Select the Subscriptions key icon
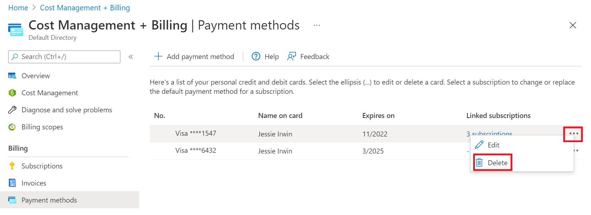Screen dimensions: 591x215 [x=12, y=166]
